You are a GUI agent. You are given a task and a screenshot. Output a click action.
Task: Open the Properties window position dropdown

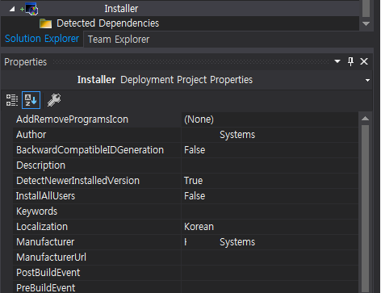tap(337, 61)
